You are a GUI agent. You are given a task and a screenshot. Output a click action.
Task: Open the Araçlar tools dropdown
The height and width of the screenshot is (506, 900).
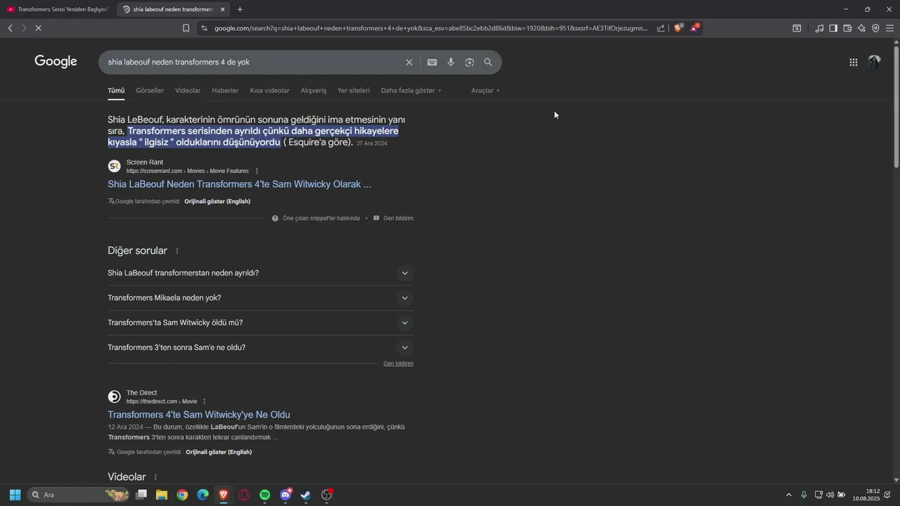pos(486,91)
